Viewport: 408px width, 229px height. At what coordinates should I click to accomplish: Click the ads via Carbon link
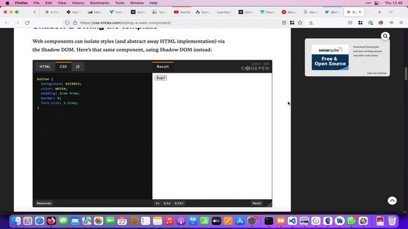pyautogui.click(x=377, y=73)
